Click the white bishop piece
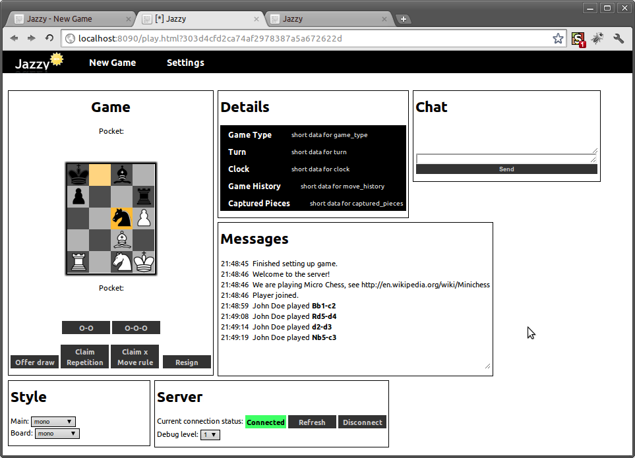 tap(122, 240)
